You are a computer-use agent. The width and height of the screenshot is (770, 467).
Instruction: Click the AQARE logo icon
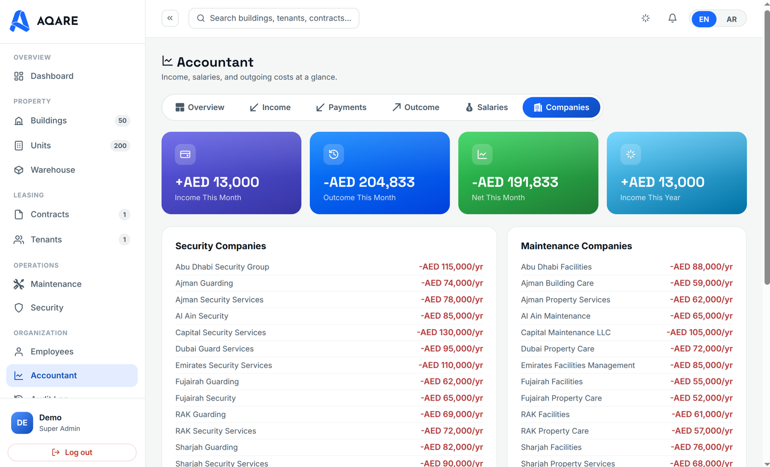click(x=20, y=21)
